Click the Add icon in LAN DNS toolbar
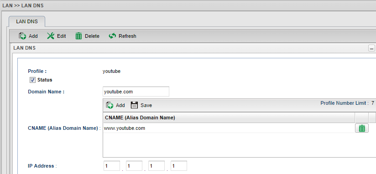 pyautogui.click(x=22, y=36)
